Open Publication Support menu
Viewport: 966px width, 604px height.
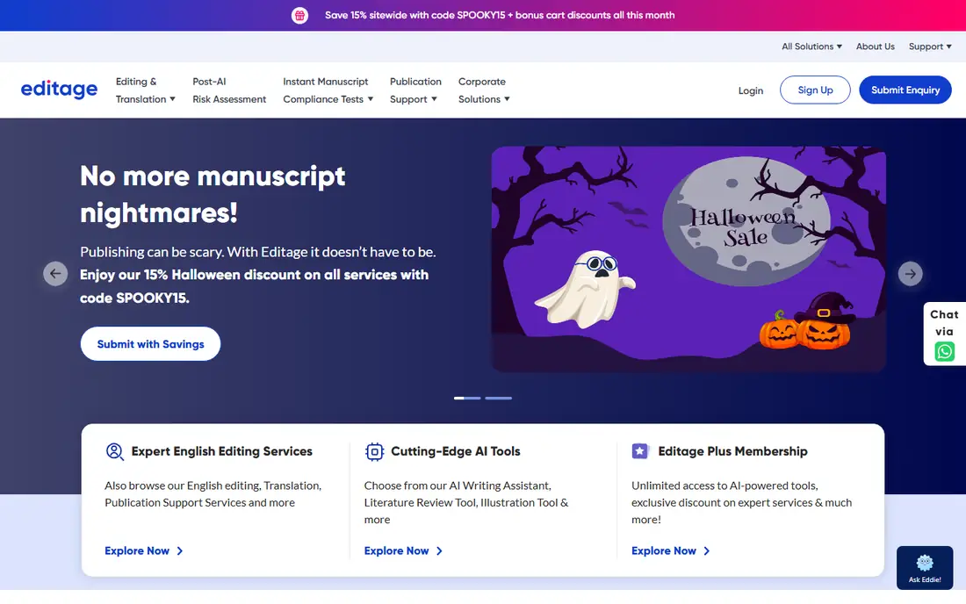(415, 90)
